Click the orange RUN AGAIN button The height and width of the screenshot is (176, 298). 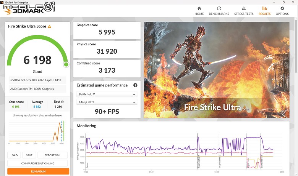click(x=38, y=171)
